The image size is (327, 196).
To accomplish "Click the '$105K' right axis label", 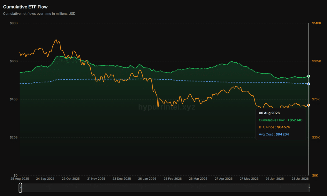I will pyautogui.click(x=316, y=61).
